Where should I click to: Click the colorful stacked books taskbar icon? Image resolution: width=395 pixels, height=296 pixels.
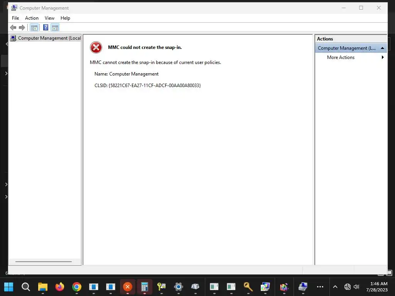click(x=284, y=287)
